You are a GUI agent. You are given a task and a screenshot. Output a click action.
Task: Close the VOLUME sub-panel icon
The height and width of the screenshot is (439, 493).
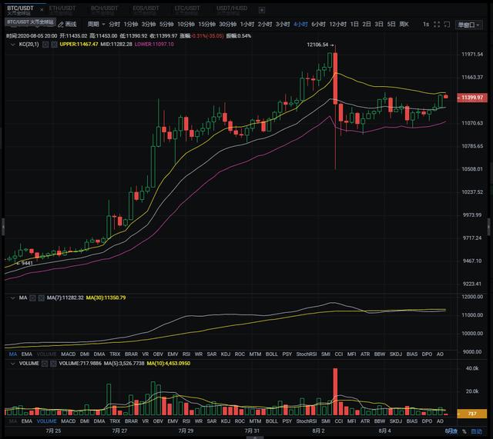coord(53,363)
